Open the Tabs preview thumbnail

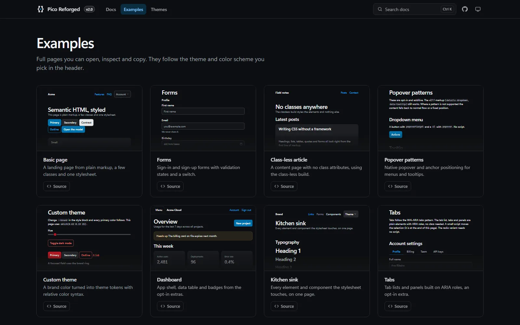431,238
